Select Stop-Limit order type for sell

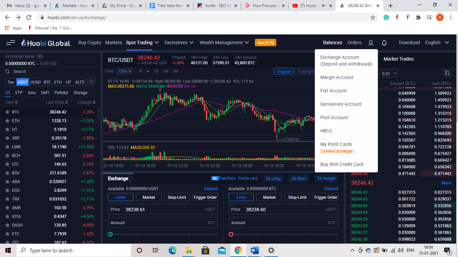click(297, 197)
